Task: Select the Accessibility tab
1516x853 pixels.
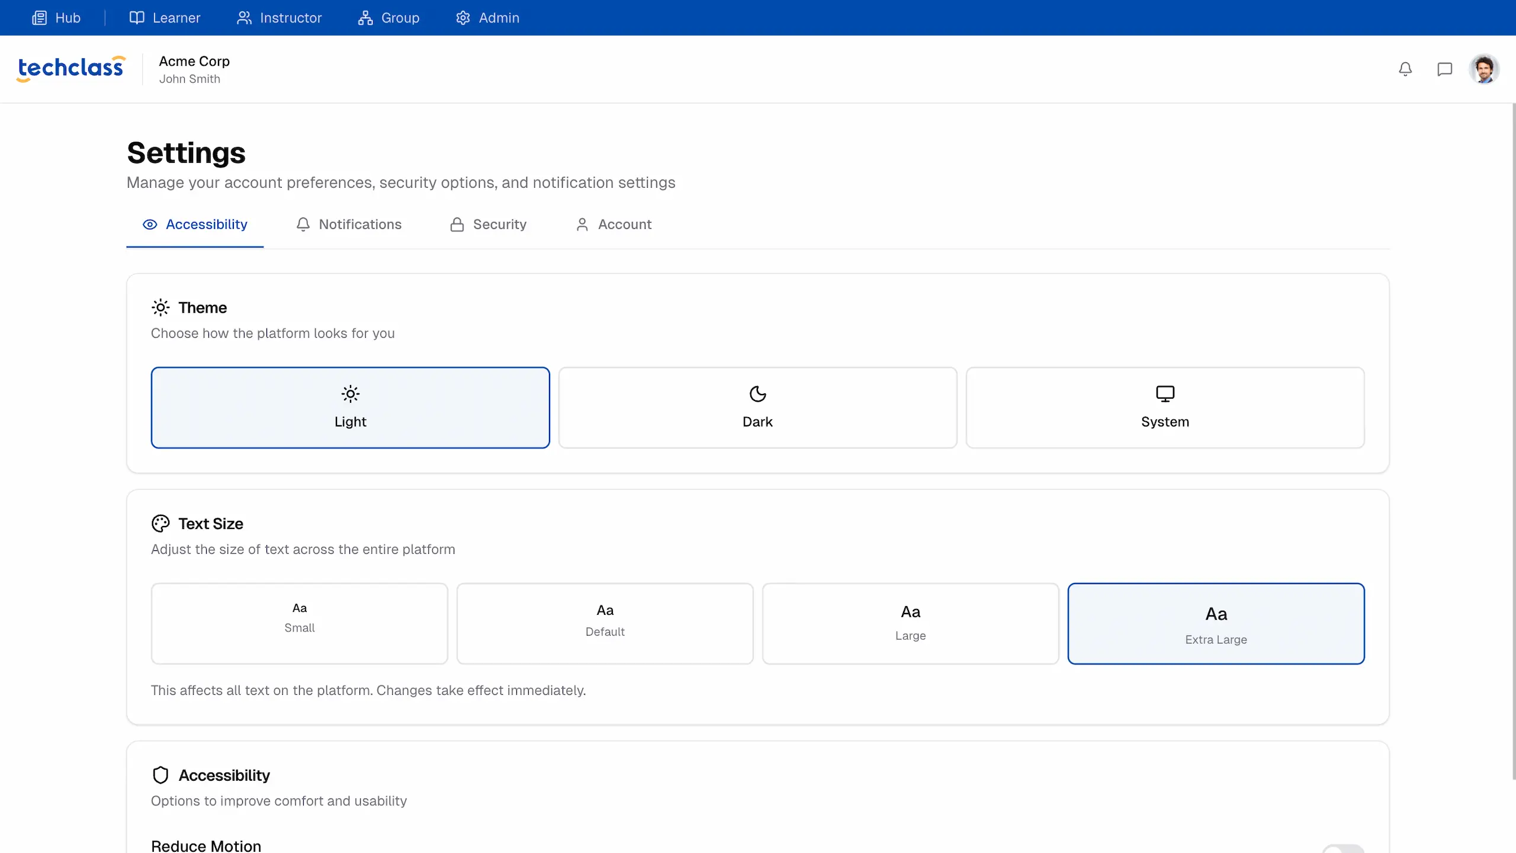Action: click(195, 225)
